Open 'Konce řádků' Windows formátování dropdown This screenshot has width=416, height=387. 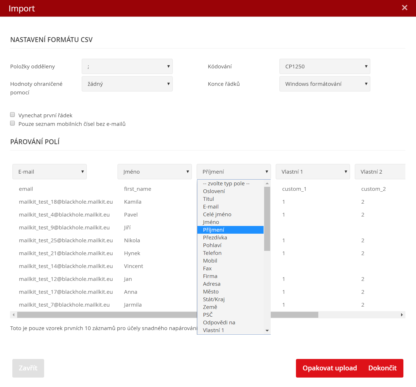point(325,84)
